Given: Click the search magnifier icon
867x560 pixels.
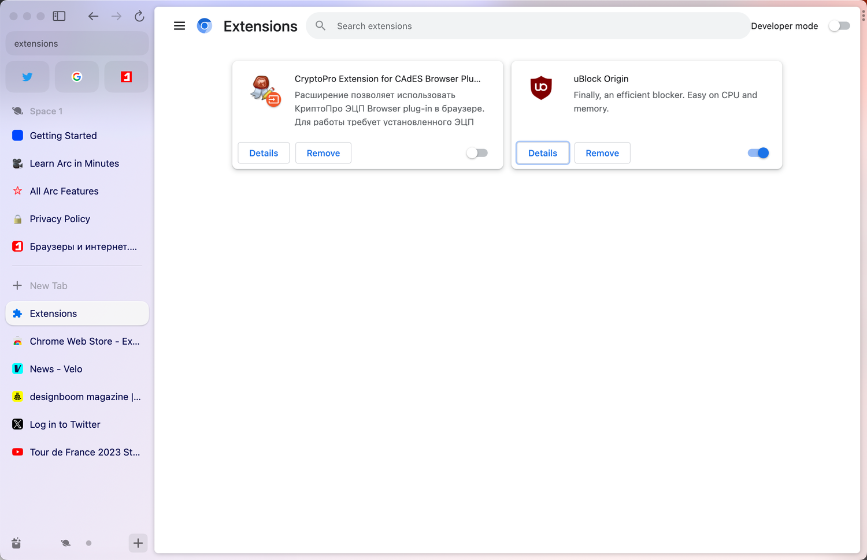Looking at the screenshot, I should pos(321,26).
